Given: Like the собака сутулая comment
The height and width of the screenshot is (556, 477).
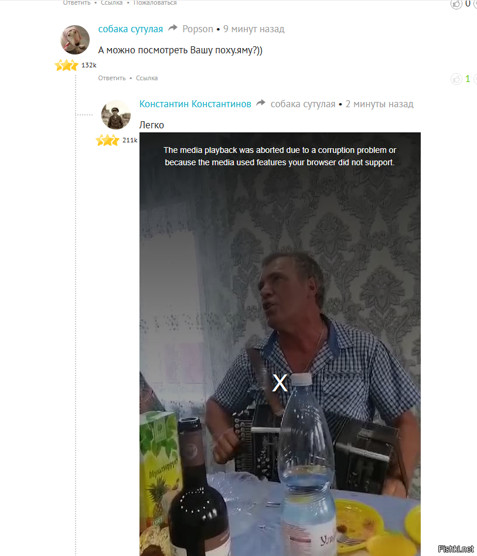Looking at the screenshot, I should [x=456, y=79].
